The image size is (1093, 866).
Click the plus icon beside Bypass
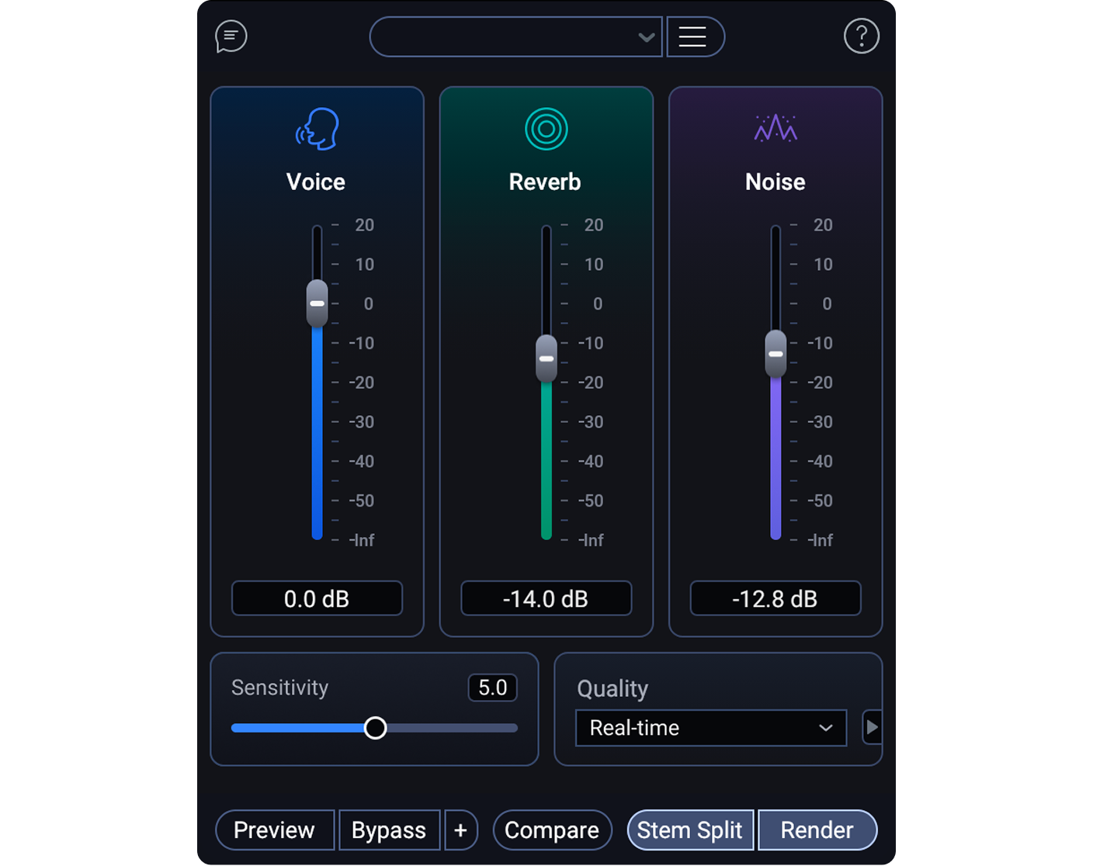click(x=461, y=830)
